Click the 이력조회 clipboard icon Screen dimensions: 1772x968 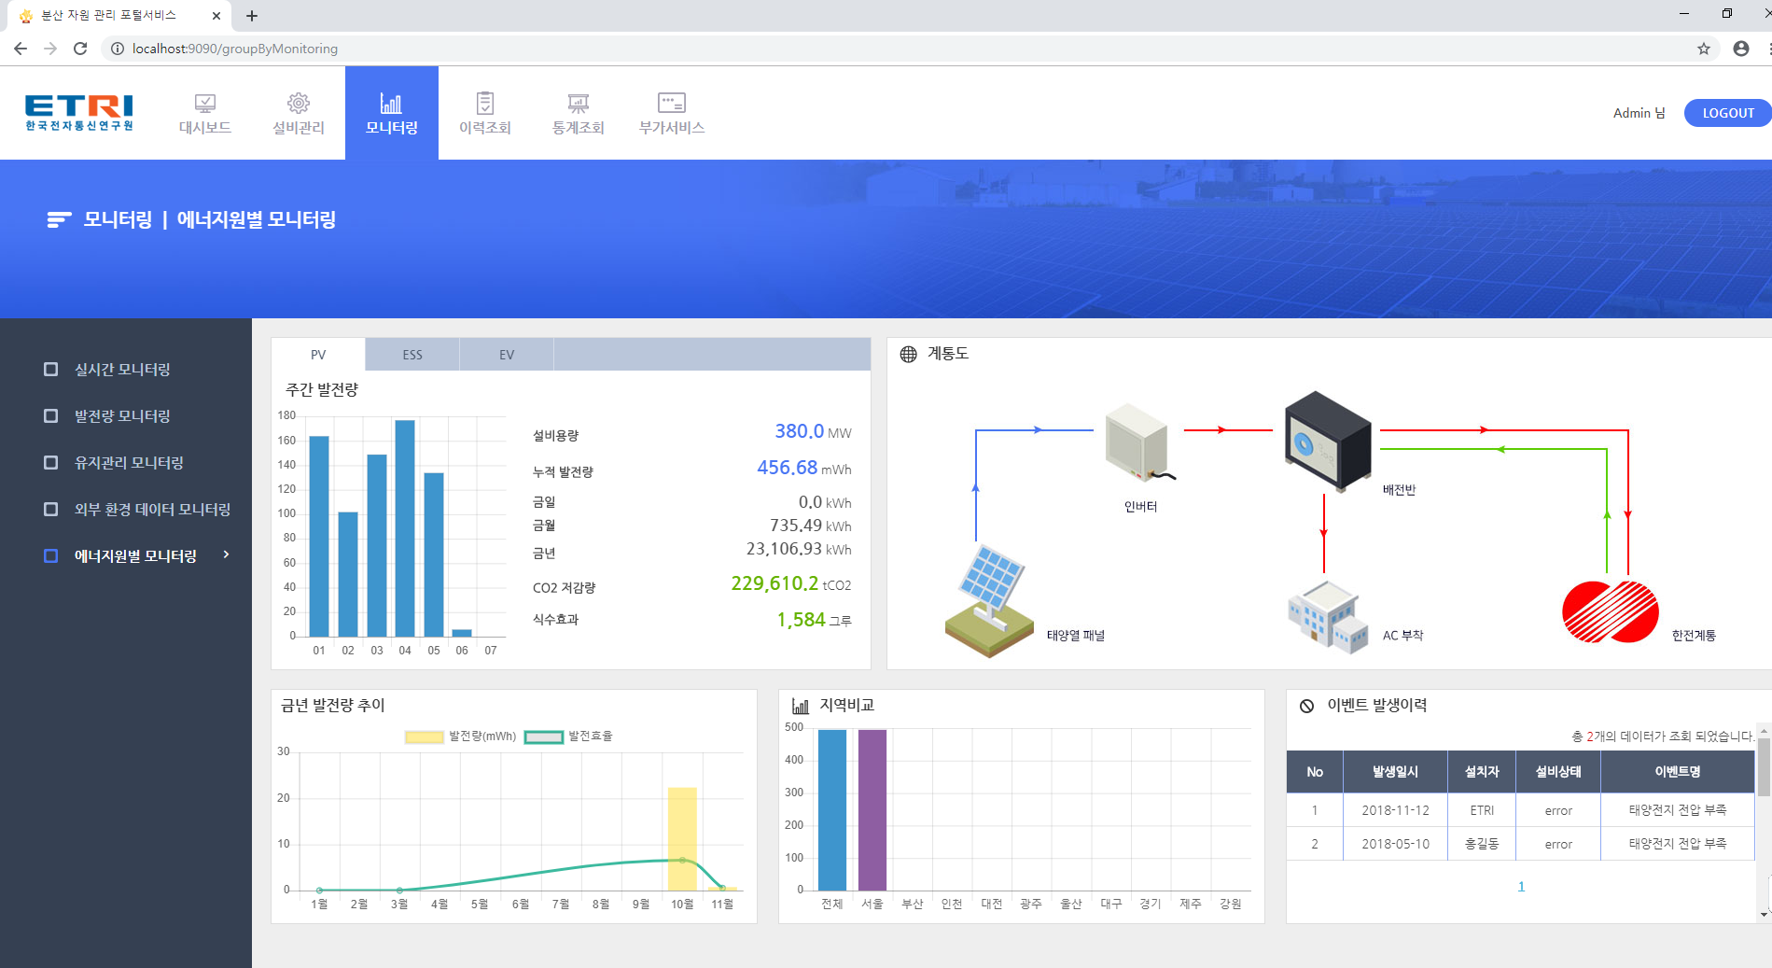click(x=485, y=104)
